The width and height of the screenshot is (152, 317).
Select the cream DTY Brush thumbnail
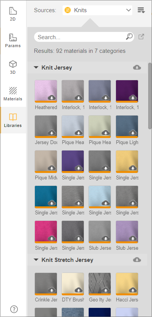coord(73,284)
